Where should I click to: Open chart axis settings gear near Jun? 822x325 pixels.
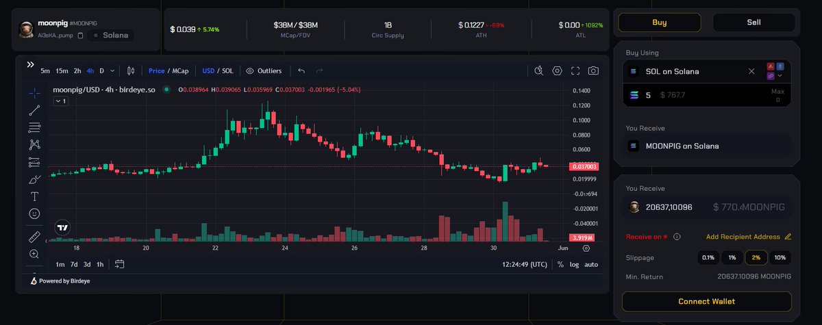[x=586, y=248]
